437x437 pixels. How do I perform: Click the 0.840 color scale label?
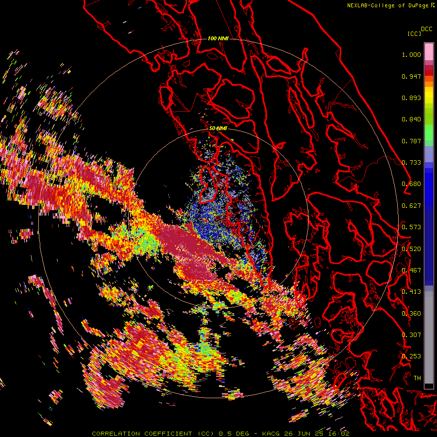coord(411,119)
